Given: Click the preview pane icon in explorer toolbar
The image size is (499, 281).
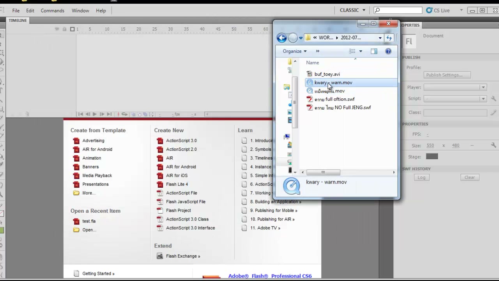Looking at the screenshot, I should click(x=374, y=51).
